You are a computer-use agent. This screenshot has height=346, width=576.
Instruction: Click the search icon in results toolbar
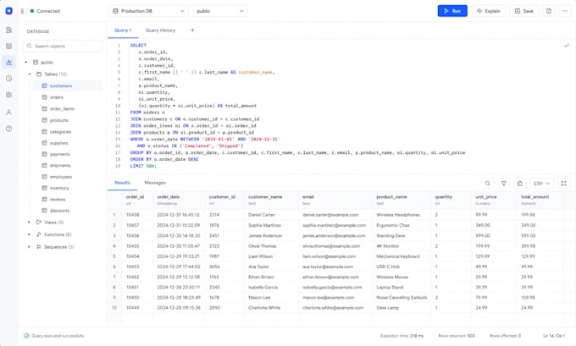click(x=487, y=184)
